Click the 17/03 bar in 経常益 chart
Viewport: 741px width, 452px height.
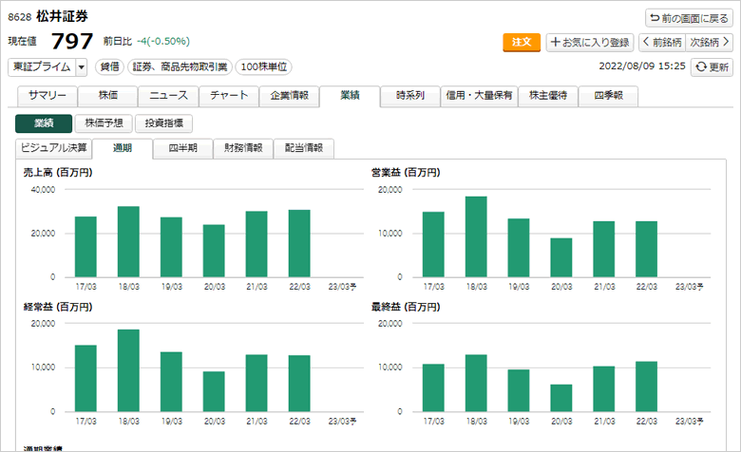click(85, 378)
